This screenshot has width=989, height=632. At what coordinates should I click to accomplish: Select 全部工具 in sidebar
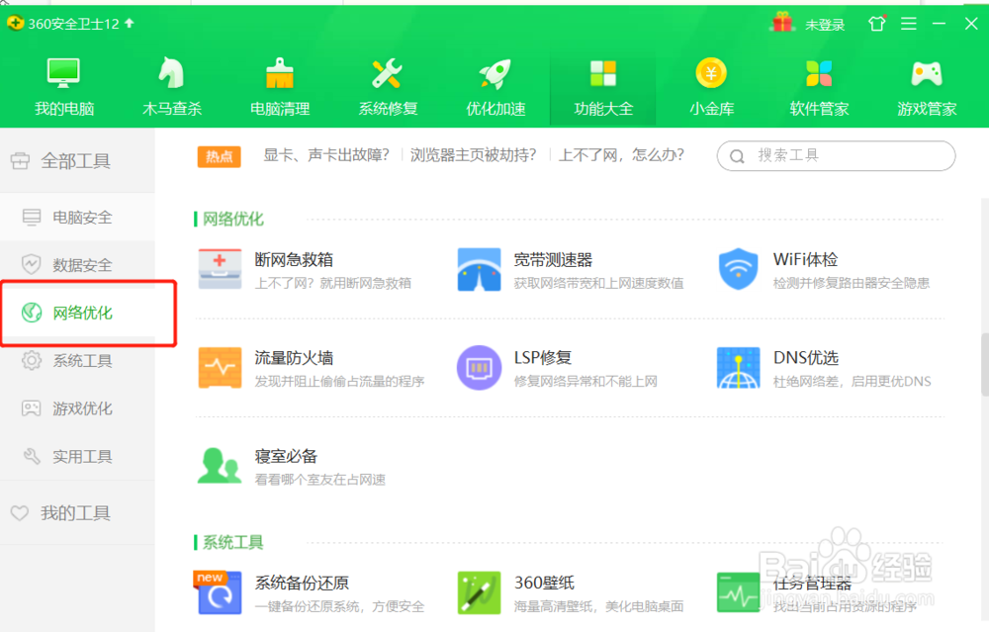(77, 161)
